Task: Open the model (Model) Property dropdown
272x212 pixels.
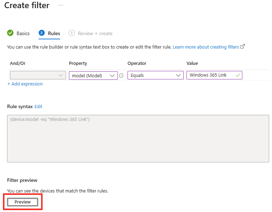Action: point(93,76)
